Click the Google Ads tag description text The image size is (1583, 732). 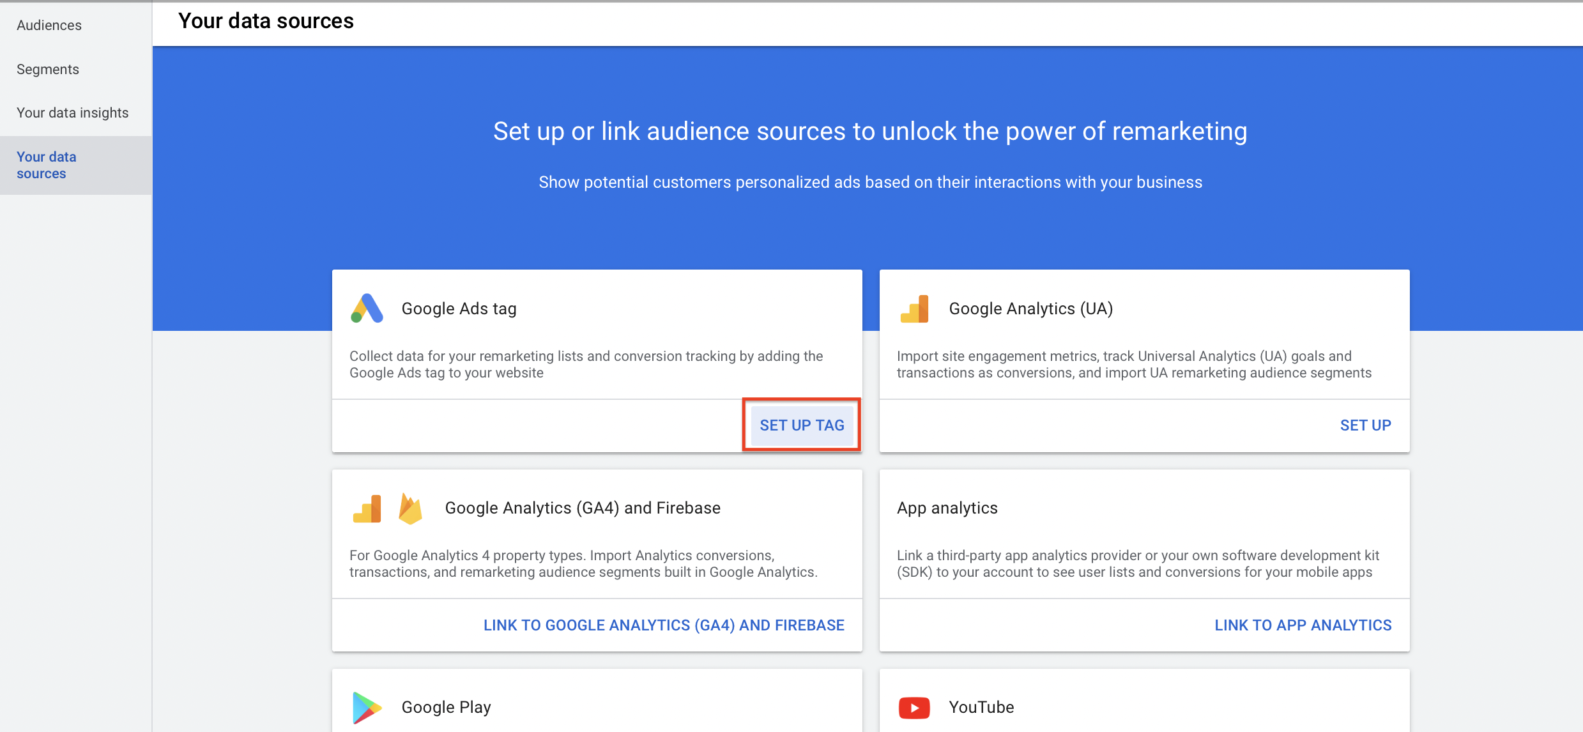[x=586, y=365]
